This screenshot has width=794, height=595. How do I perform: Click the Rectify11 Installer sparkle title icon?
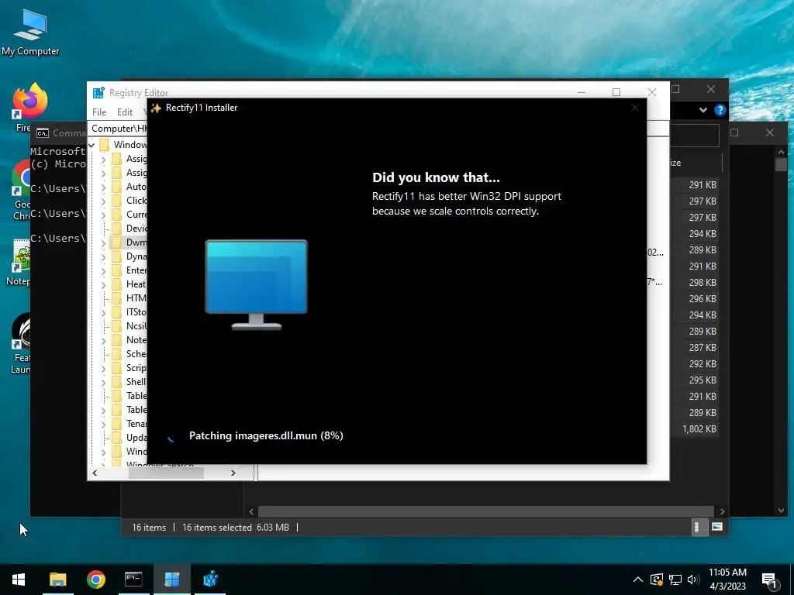click(x=156, y=108)
